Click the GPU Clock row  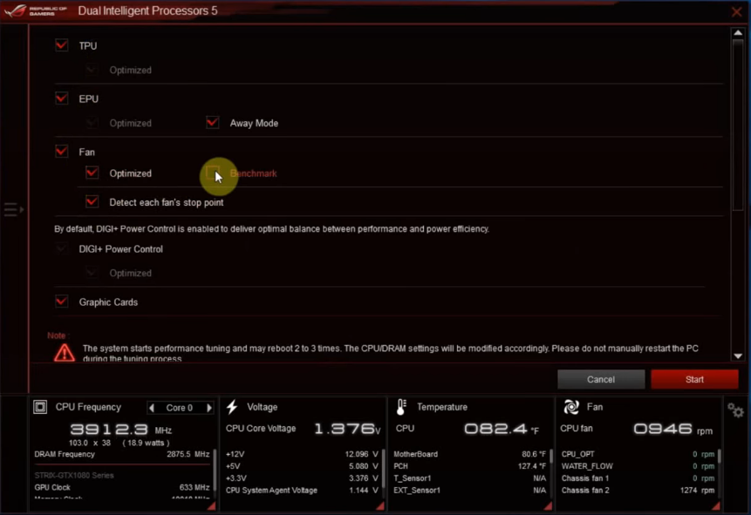tap(121, 487)
